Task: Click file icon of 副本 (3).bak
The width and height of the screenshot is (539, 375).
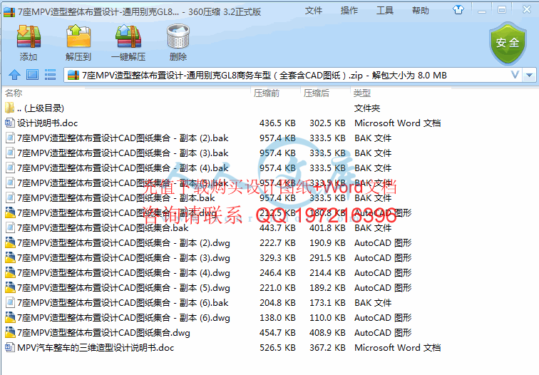Action: point(10,153)
